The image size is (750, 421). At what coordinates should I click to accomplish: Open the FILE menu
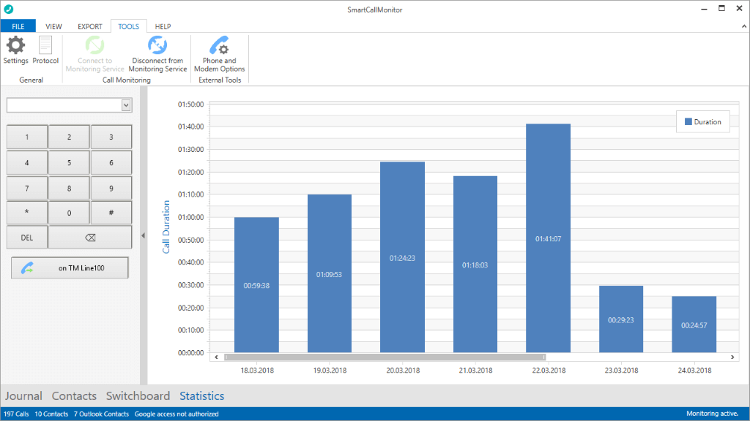(18, 26)
